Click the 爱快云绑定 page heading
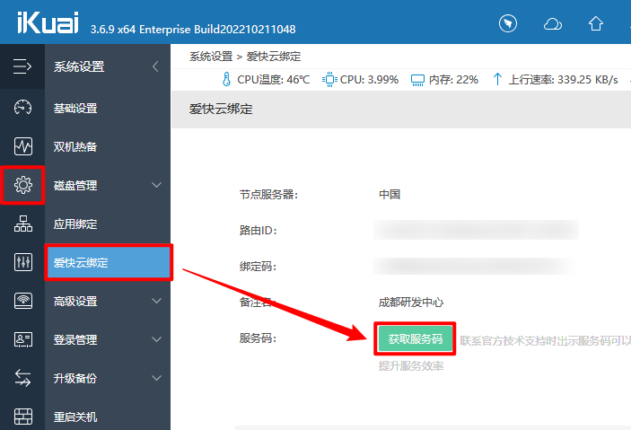The height and width of the screenshot is (430, 631). (221, 110)
